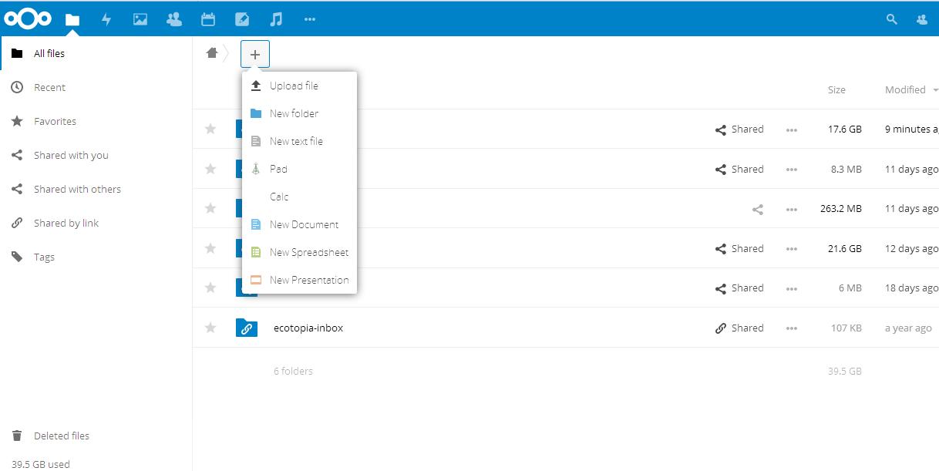Screen dimensions: 939x471
Task: Open the Activity app lightning icon
Action: (x=106, y=19)
